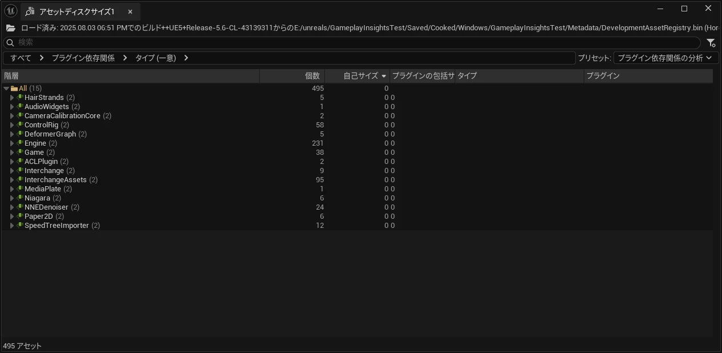Open arrow after すべて breadcrumb
The image size is (722, 353).
(x=42, y=58)
